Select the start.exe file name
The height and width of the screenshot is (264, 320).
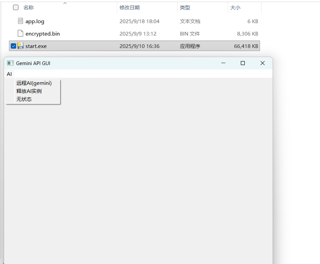pos(36,46)
